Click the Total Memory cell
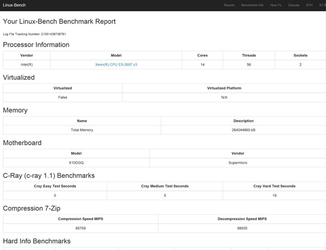This screenshot has width=326, height=250. coord(82,130)
